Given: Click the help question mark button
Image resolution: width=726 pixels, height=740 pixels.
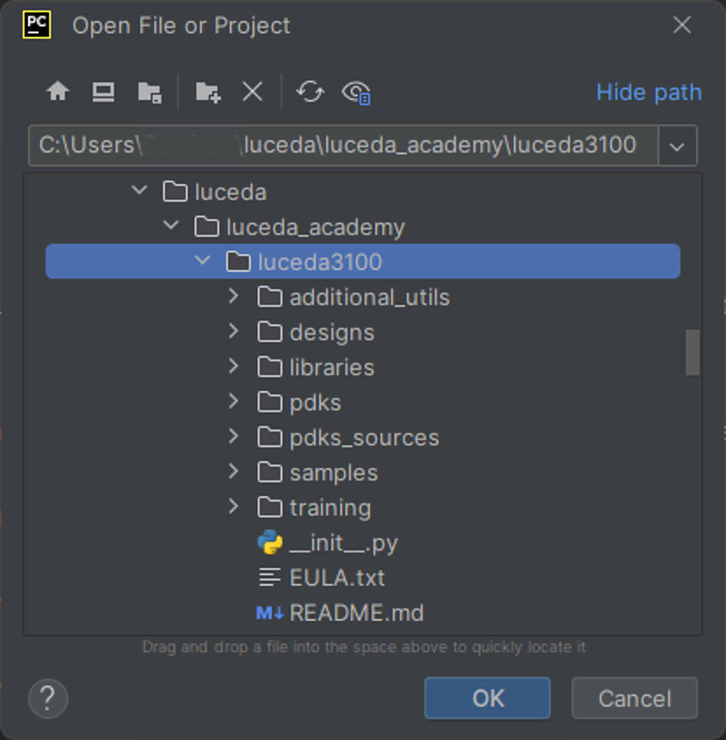Looking at the screenshot, I should pos(48,698).
